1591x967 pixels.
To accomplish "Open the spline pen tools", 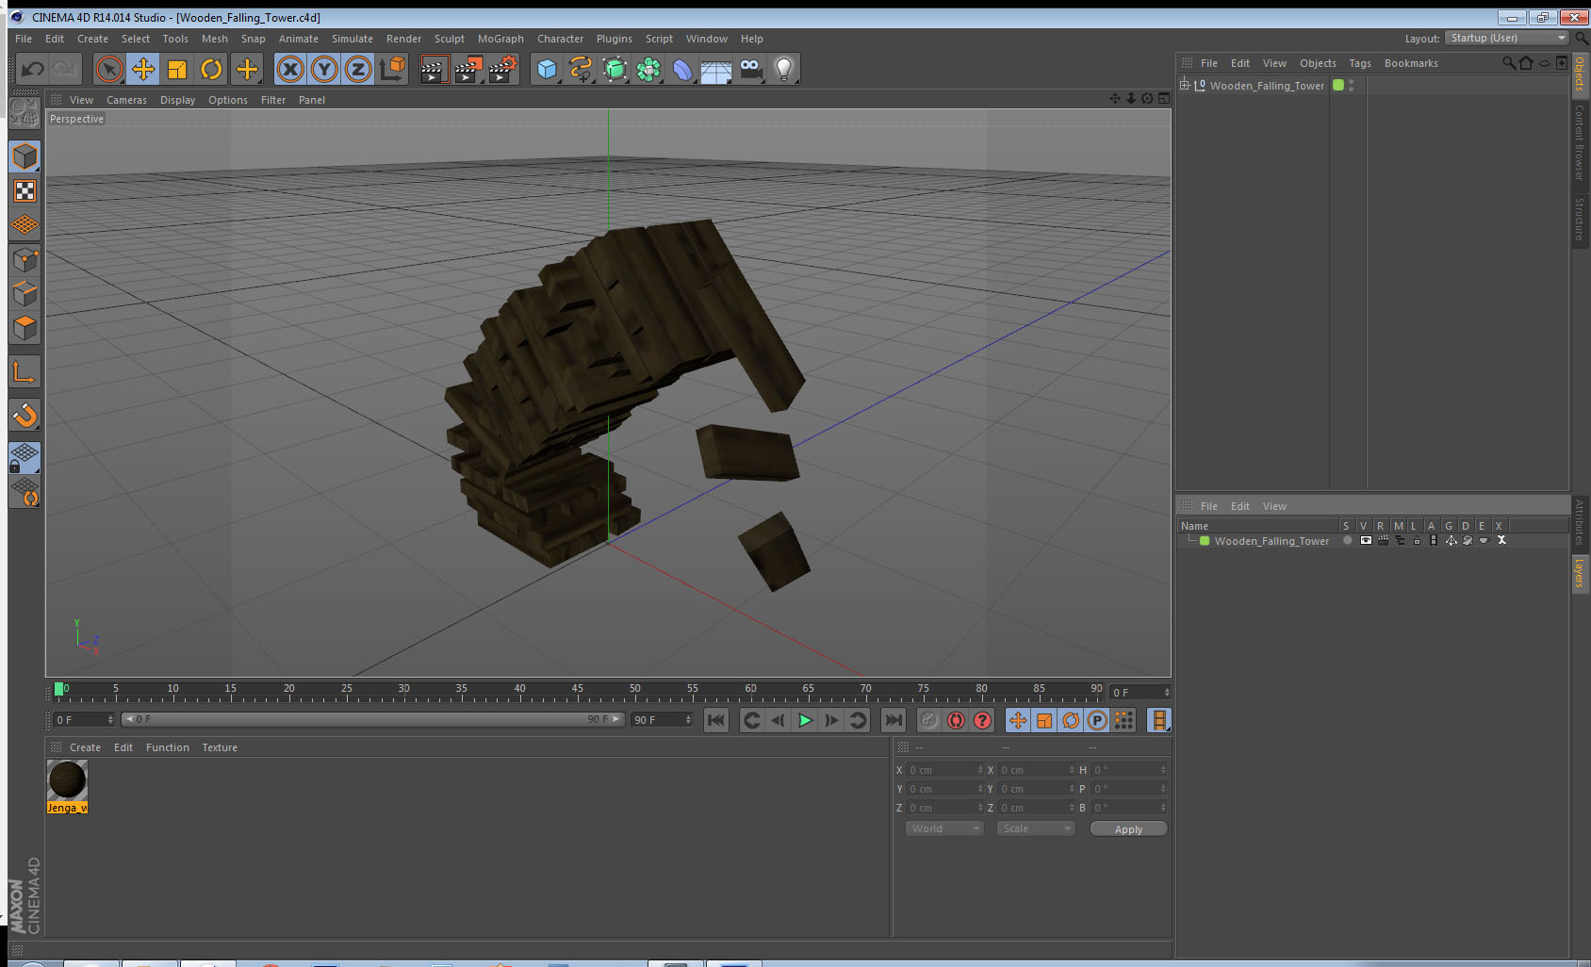I will 581,69.
